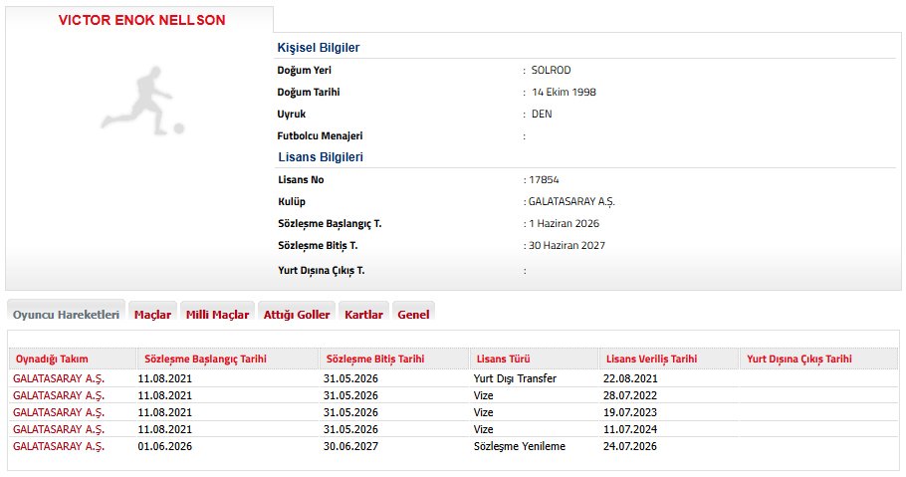Click the player silhouette photo placeholder
906x477 pixels.
[142, 102]
